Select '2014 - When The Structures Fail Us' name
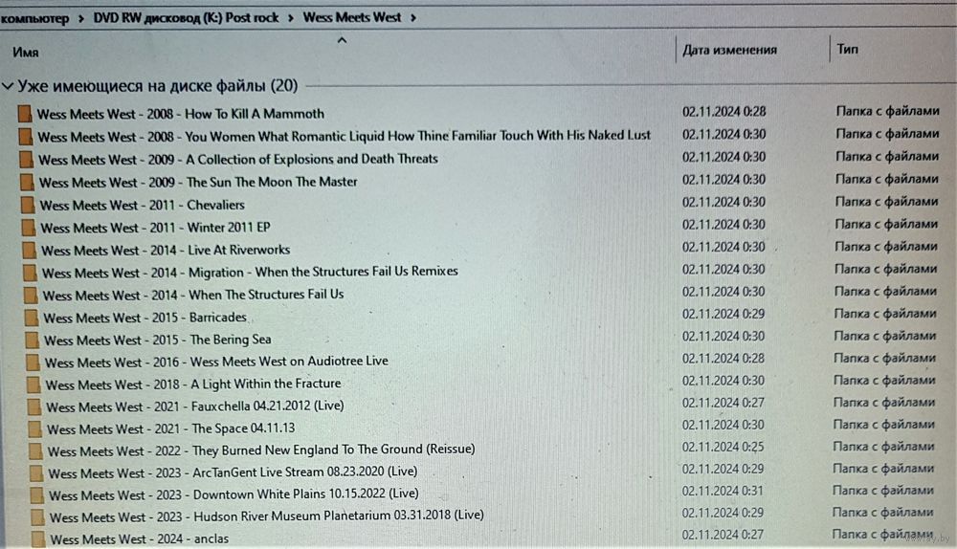The width and height of the screenshot is (957, 549). 193,295
